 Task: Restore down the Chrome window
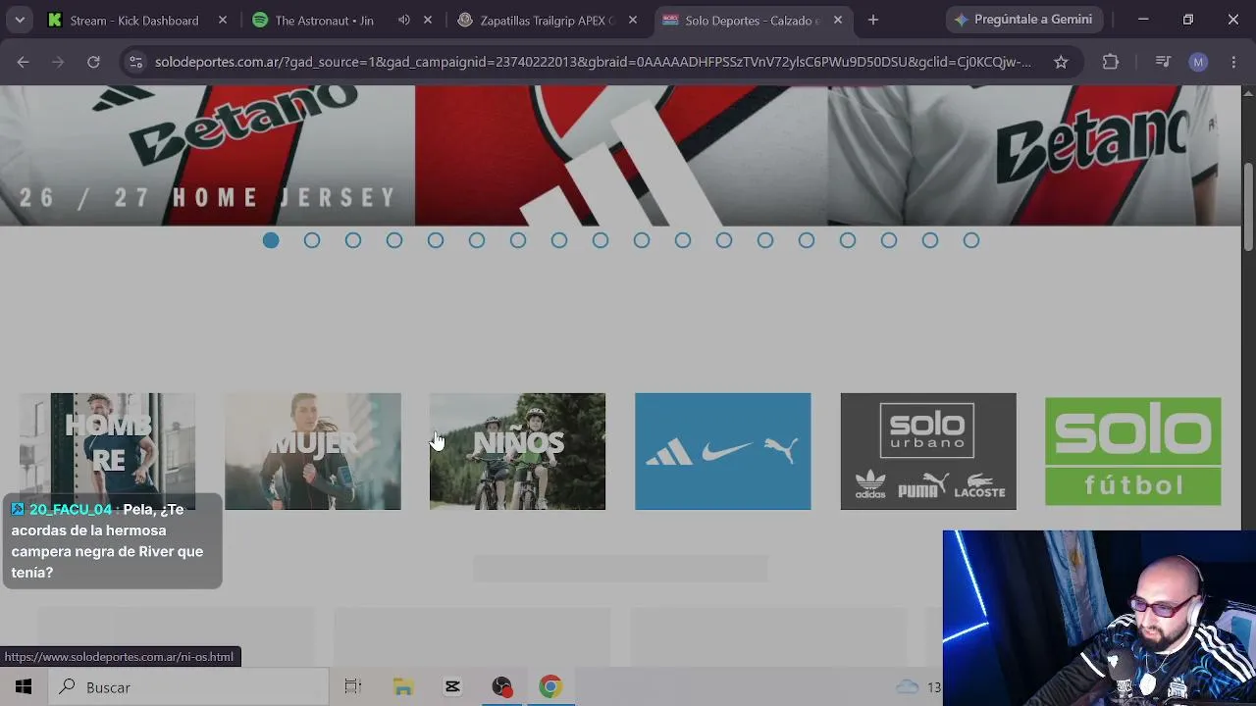tap(1188, 20)
